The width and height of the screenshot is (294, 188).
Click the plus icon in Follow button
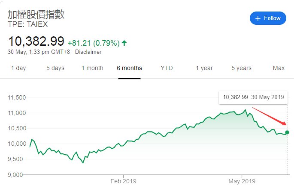pyautogui.click(x=258, y=18)
